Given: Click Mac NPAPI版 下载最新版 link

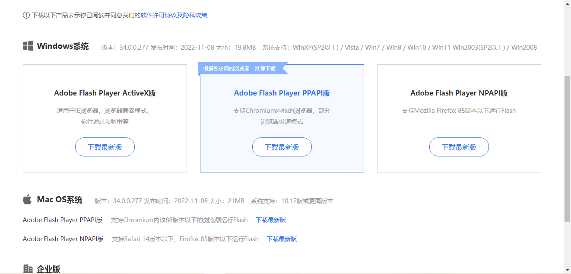Looking at the screenshot, I should [x=282, y=239].
